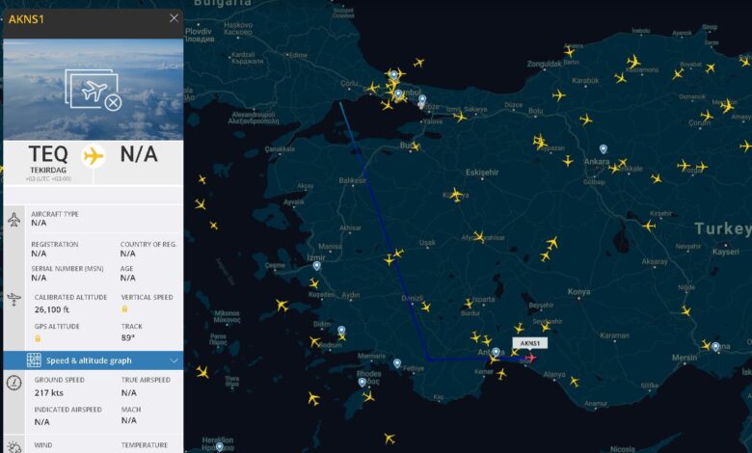Select the airport pin north of Ankara
The width and height of the screenshot is (752, 453).
[604, 149]
